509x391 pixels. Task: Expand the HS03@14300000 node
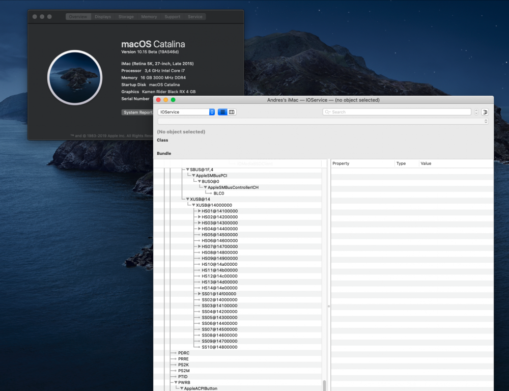tap(200, 223)
